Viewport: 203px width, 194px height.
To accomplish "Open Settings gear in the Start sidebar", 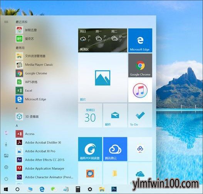I will (6, 167).
